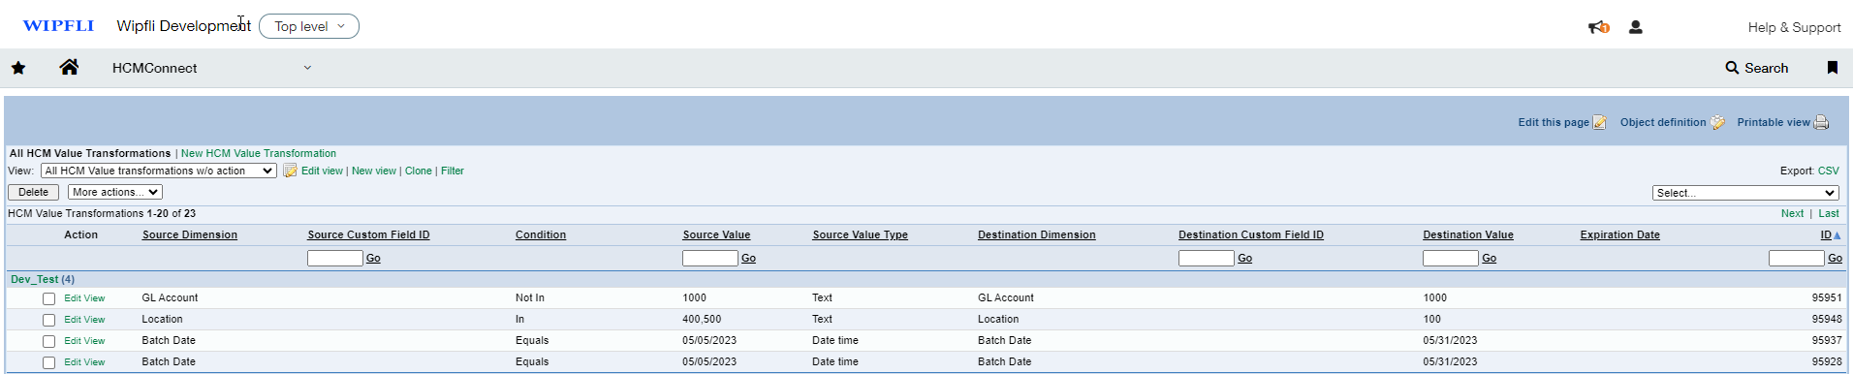Open Help & Support menu

(x=1794, y=27)
